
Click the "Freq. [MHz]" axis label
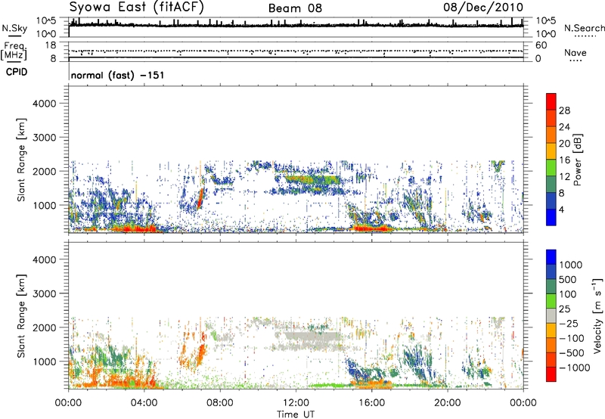pos(14,51)
